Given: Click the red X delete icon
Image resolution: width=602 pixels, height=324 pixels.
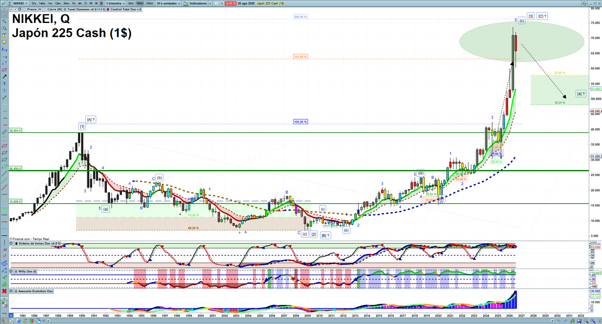Looking at the screenshot, I should (x=4, y=291).
